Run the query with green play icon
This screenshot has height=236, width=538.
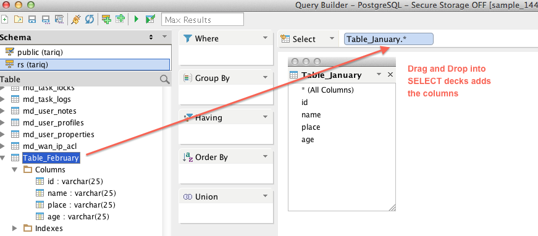coord(137,20)
